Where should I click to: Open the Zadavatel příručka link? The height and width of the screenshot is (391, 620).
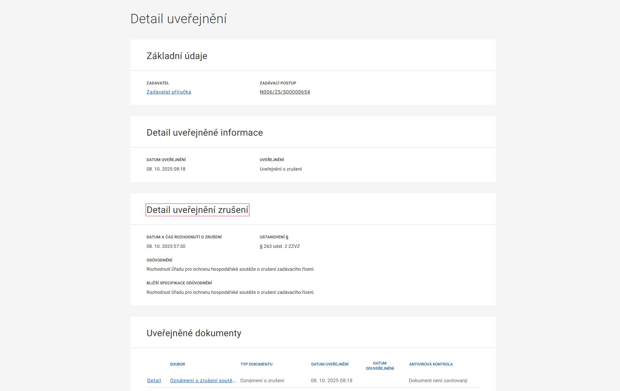tap(169, 92)
